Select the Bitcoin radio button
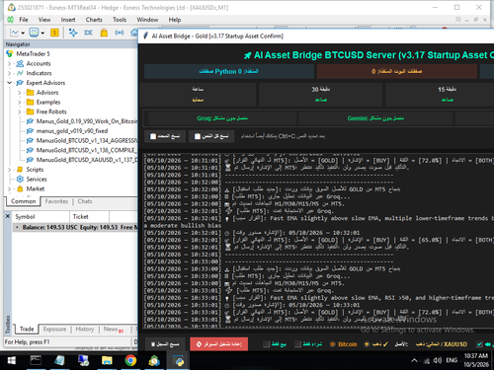Viewport: 494px width, 370px height. coord(332,344)
